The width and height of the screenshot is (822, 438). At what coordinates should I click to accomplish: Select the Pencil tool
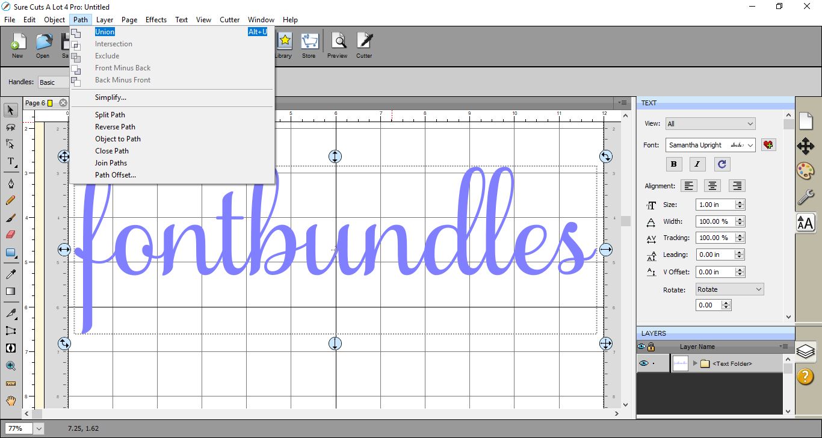coord(11,200)
